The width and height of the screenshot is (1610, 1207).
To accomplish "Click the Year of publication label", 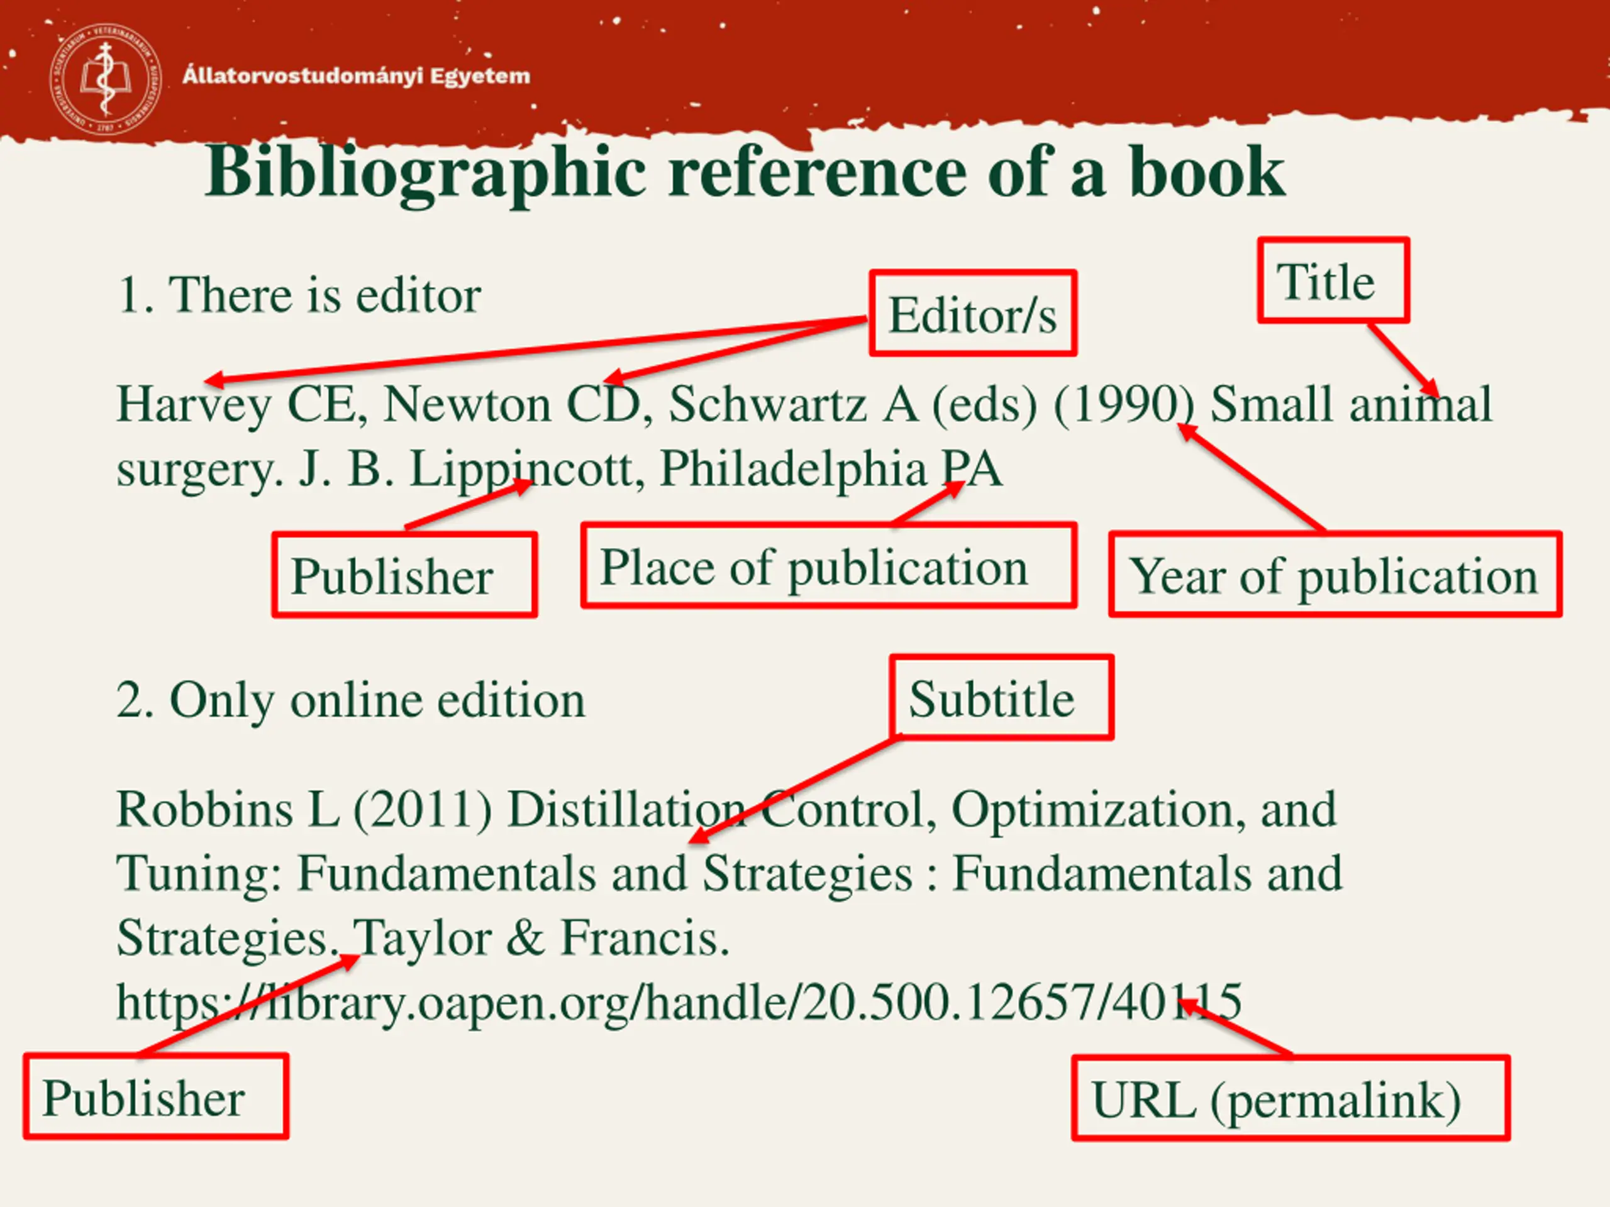I will tap(1335, 575).
